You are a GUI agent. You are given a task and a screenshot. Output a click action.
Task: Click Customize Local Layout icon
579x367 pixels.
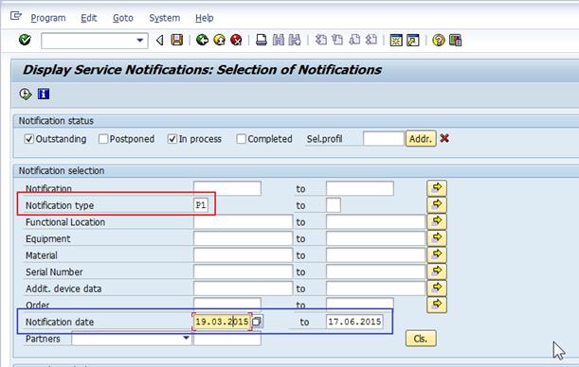pos(455,40)
